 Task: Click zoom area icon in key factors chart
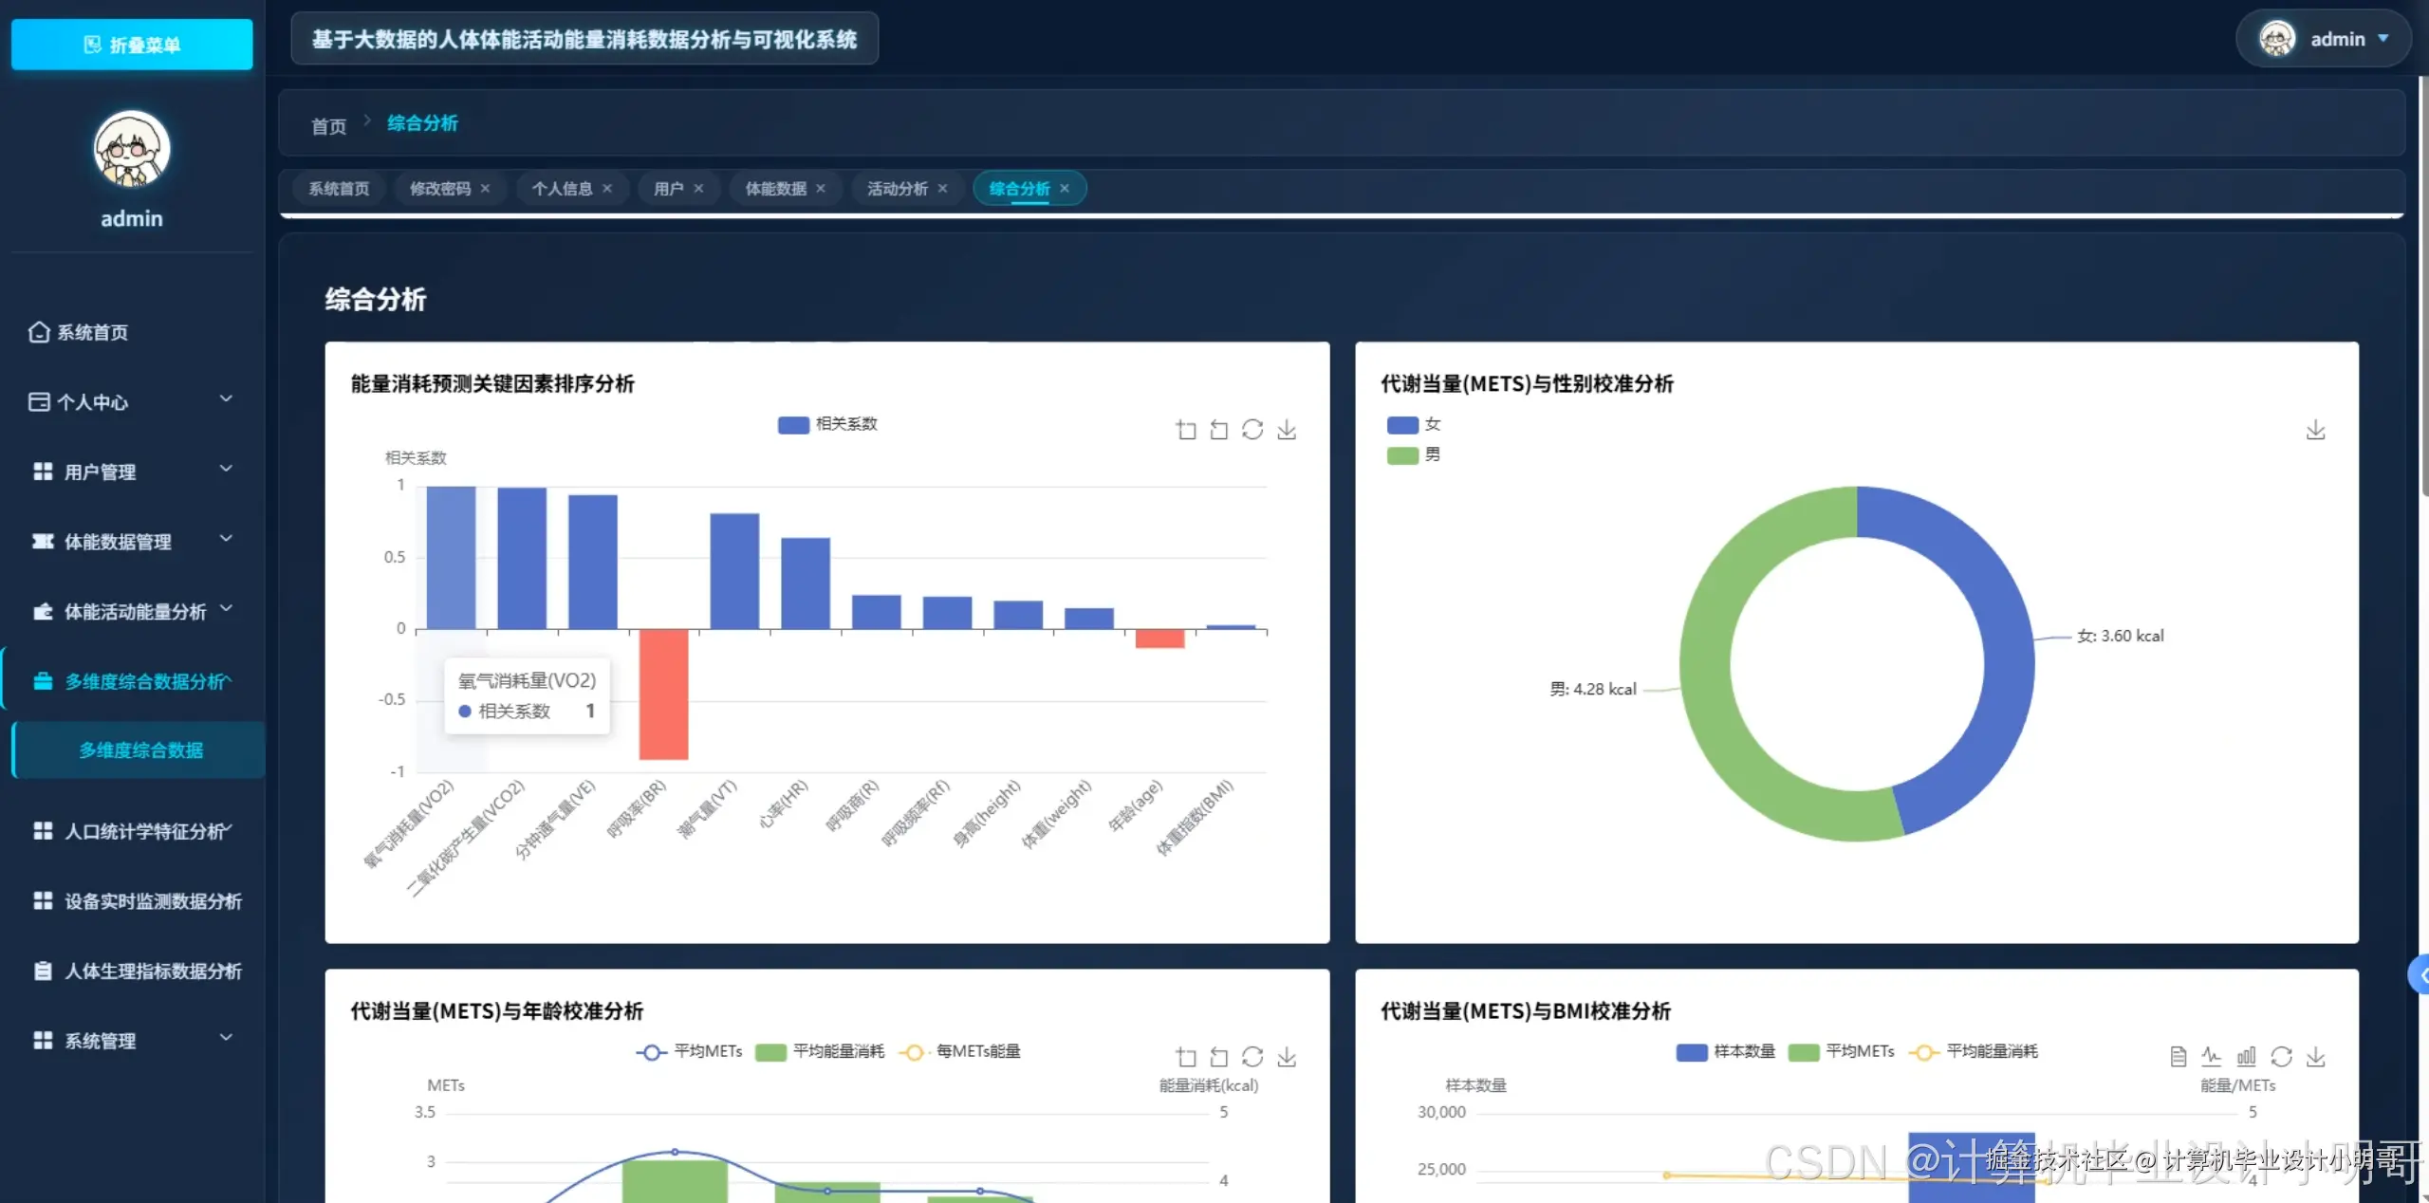click(1186, 430)
